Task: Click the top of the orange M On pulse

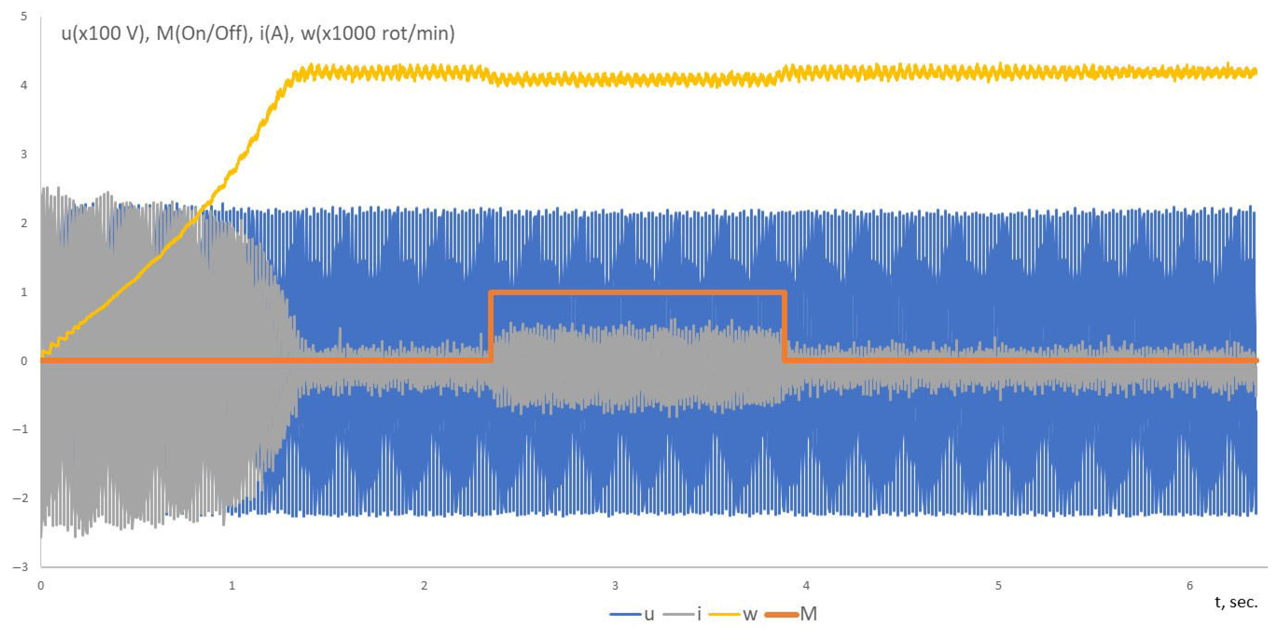Action: point(637,293)
